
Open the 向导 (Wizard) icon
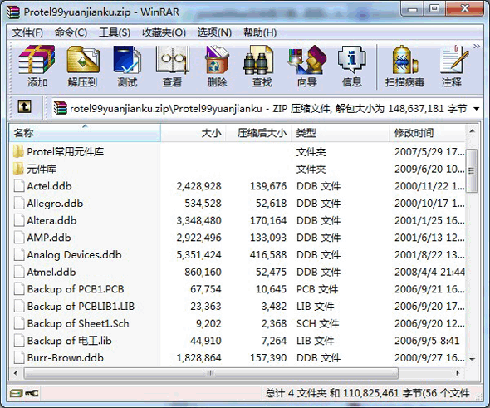(x=307, y=66)
